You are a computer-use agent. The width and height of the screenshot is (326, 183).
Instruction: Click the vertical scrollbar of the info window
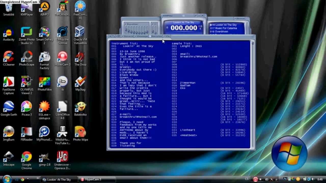coord(253,94)
